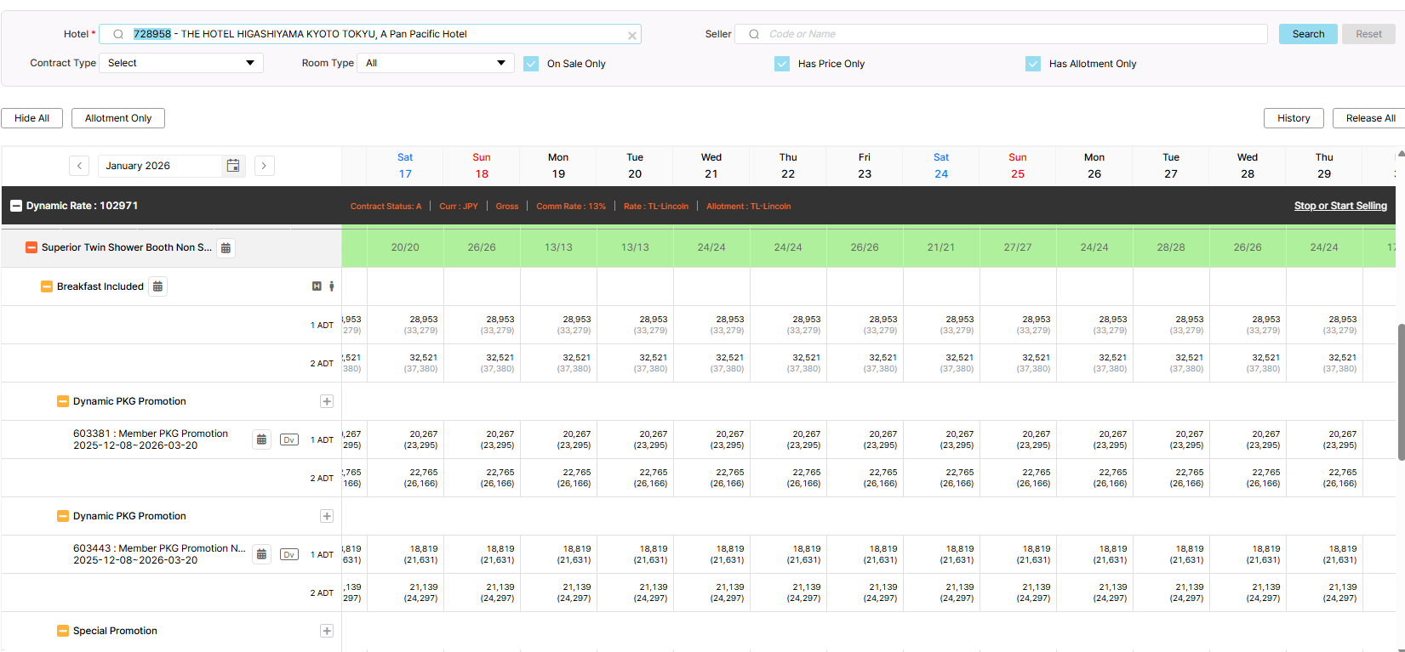Open the Room Type dropdown
This screenshot has height=652, width=1405.
(x=436, y=63)
